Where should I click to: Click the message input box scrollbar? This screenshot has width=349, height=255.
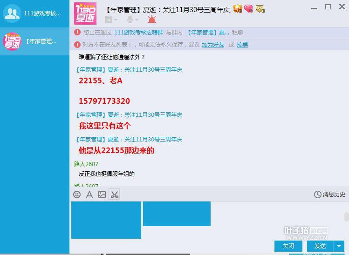[347, 217]
